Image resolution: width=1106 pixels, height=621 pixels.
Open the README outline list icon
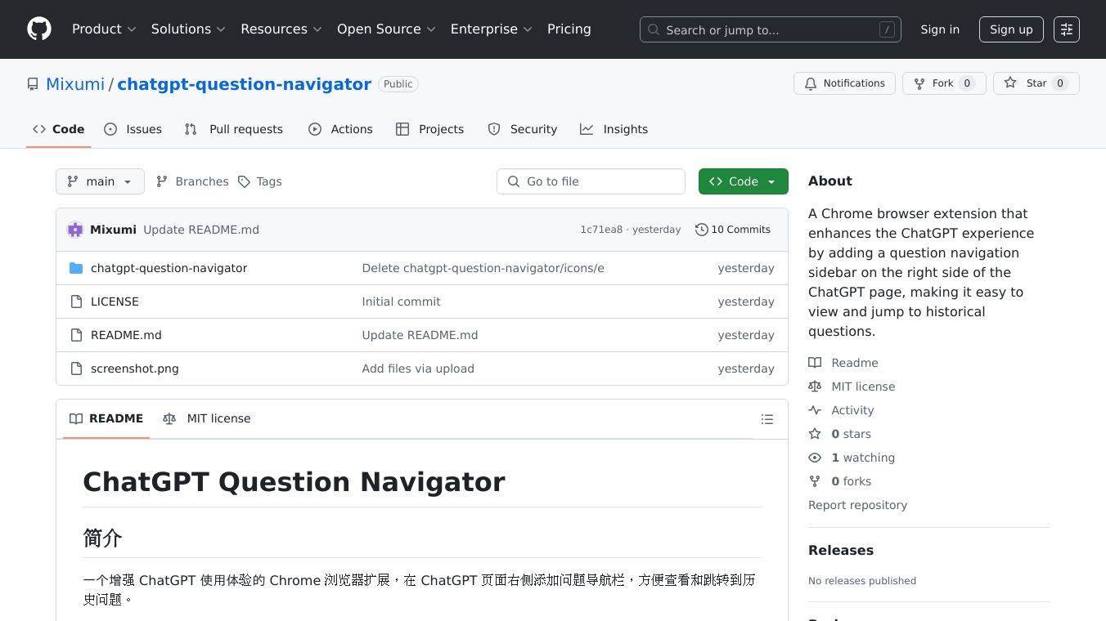coord(767,419)
